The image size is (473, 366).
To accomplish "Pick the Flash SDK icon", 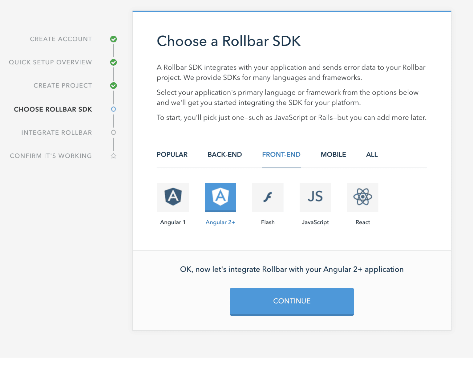I will [268, 197].
